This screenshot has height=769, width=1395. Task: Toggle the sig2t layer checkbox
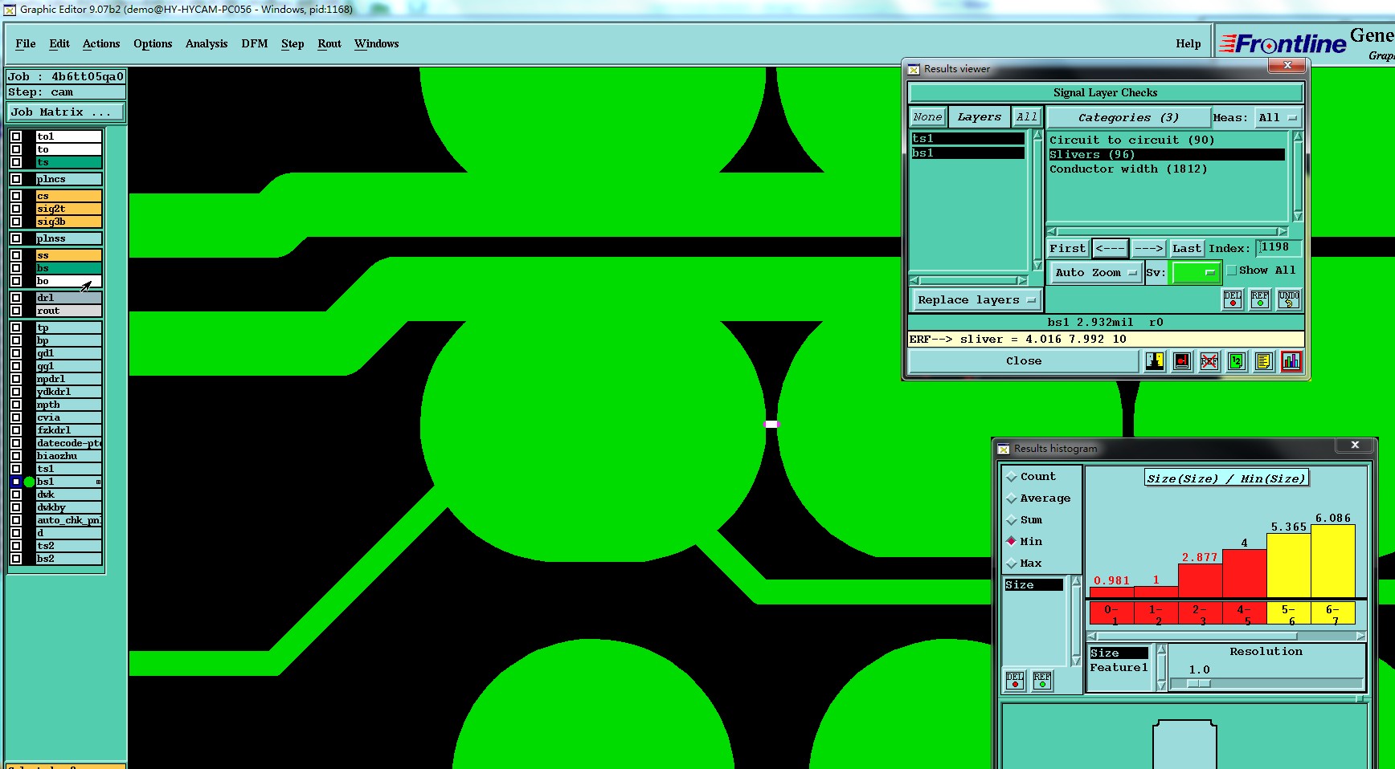click(x=16, y=209)
